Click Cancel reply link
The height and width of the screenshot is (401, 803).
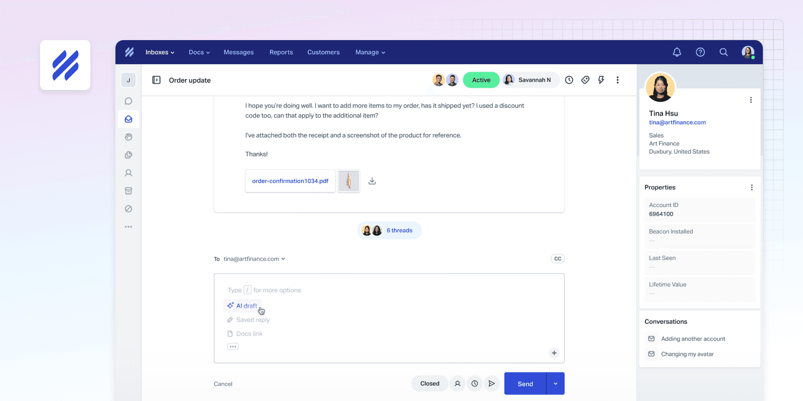[x=223, y=384]
